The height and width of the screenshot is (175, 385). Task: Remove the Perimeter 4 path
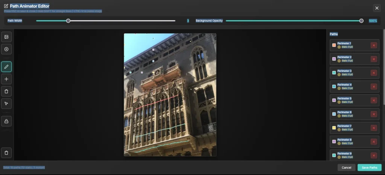point(374,87)
